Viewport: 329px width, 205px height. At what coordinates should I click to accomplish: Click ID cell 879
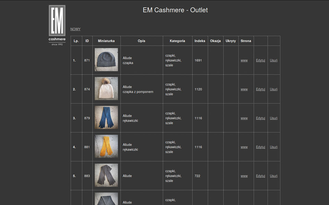coord(87,118)
